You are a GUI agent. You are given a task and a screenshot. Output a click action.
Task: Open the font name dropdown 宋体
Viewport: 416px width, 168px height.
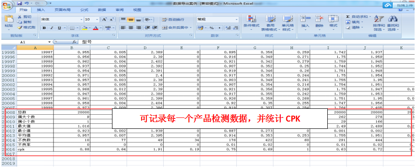(62, 20)
